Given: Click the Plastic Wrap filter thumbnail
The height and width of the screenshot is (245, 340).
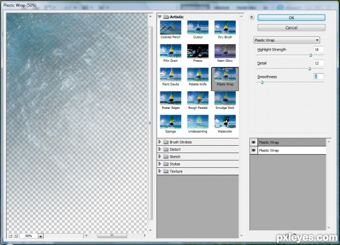Looking at the screenshot, I should [x=225, y=75].
